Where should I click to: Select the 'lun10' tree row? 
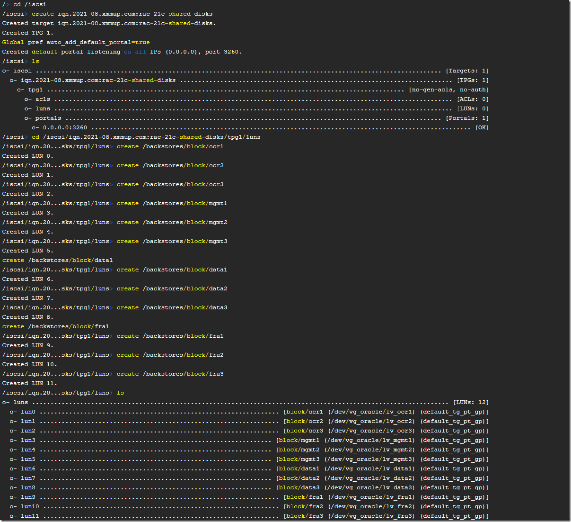[x=249, y=506]
